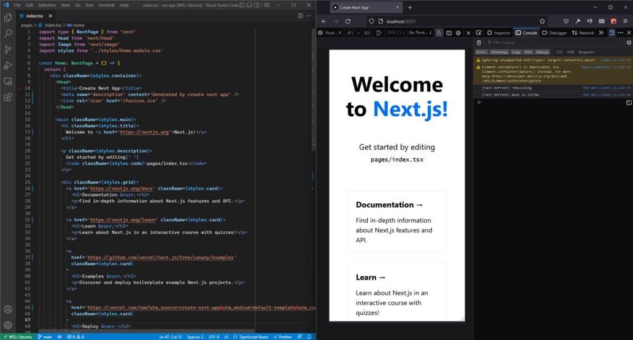Open the Pocket icon in Firefox toolbar
This screenshot has height=340, width=633.
[566, 22]
